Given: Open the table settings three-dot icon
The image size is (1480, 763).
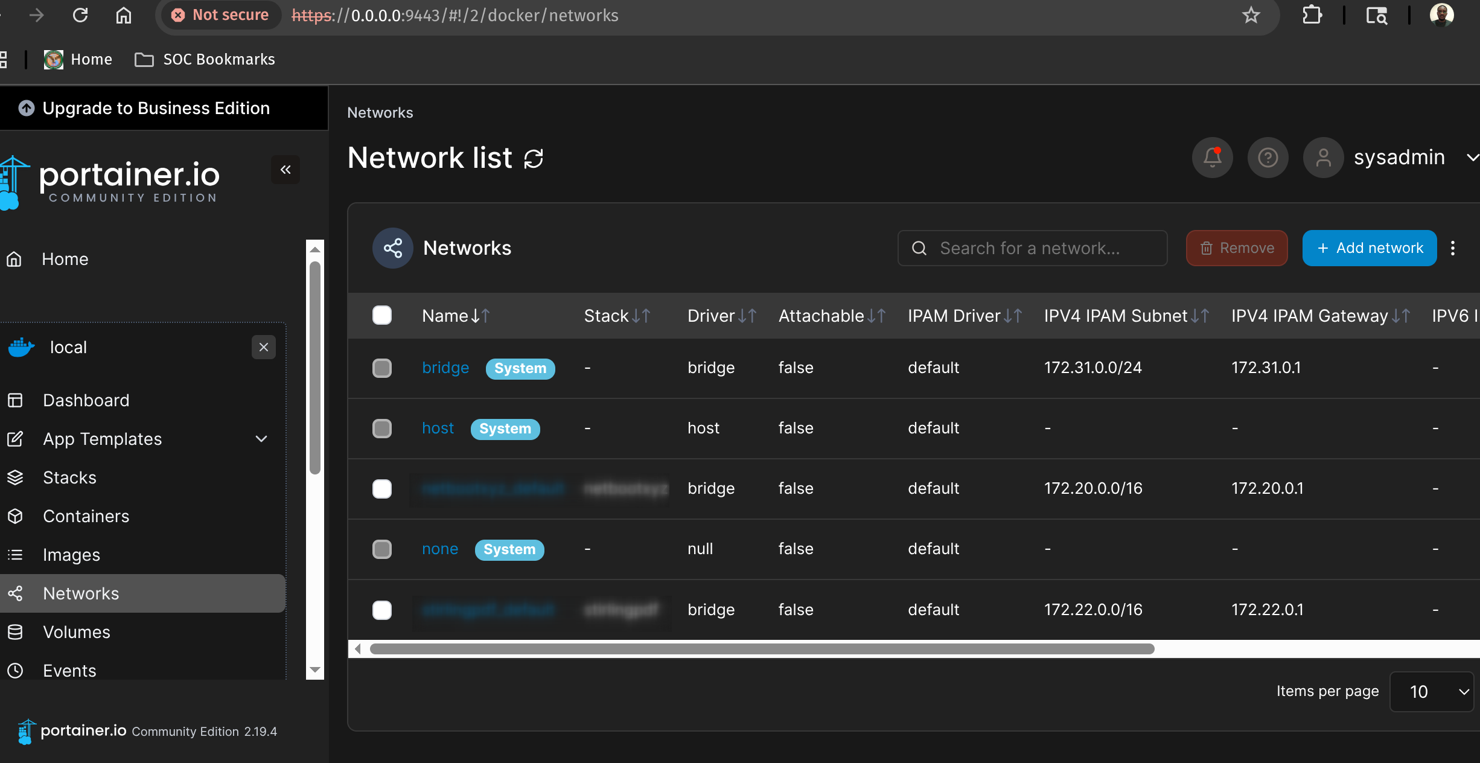Looking at the screenshot, I should coord(1453,248).
